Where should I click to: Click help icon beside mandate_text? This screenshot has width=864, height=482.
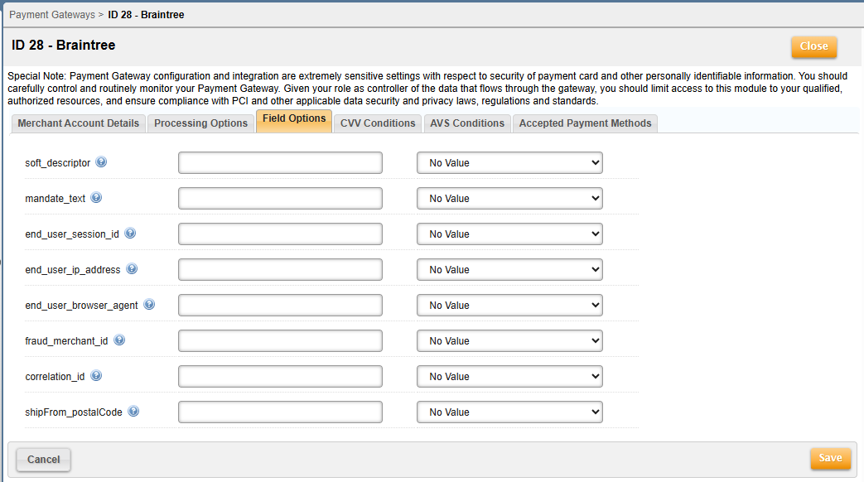coord(96,198)
